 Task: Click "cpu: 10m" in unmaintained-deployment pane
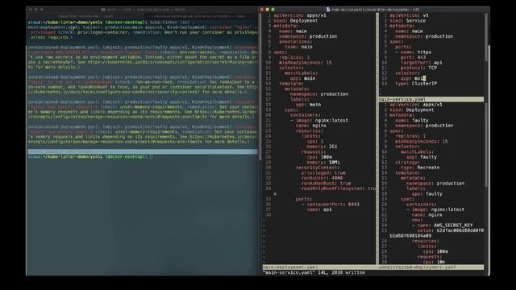click(434, 262)
